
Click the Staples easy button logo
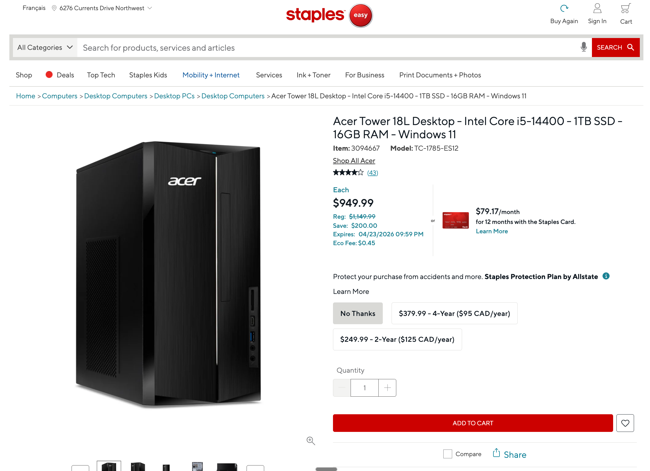360,15
